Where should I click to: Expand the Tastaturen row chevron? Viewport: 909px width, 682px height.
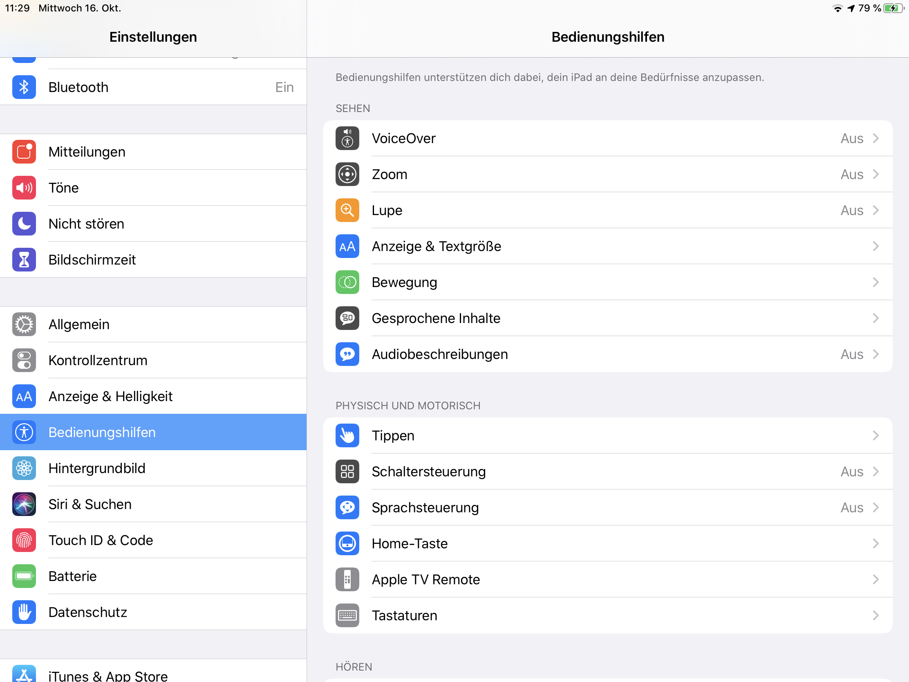[876, 615]
